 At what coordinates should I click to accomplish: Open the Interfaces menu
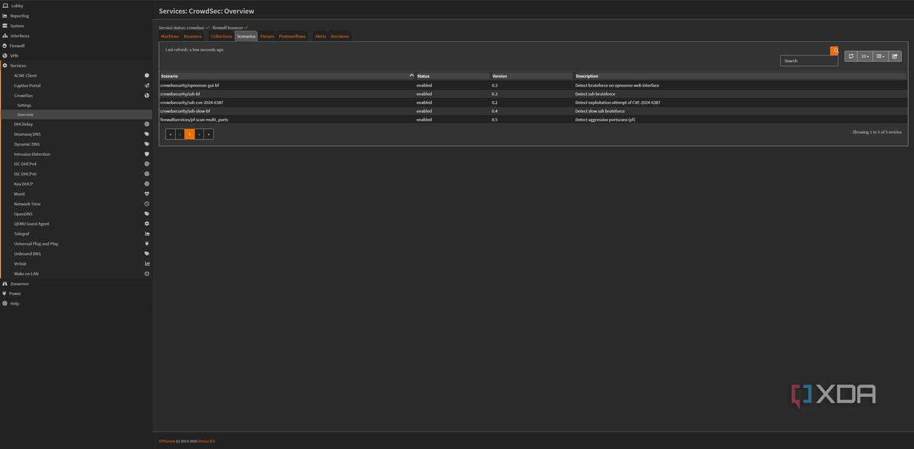pyautogui.click(x=19, y=36)
